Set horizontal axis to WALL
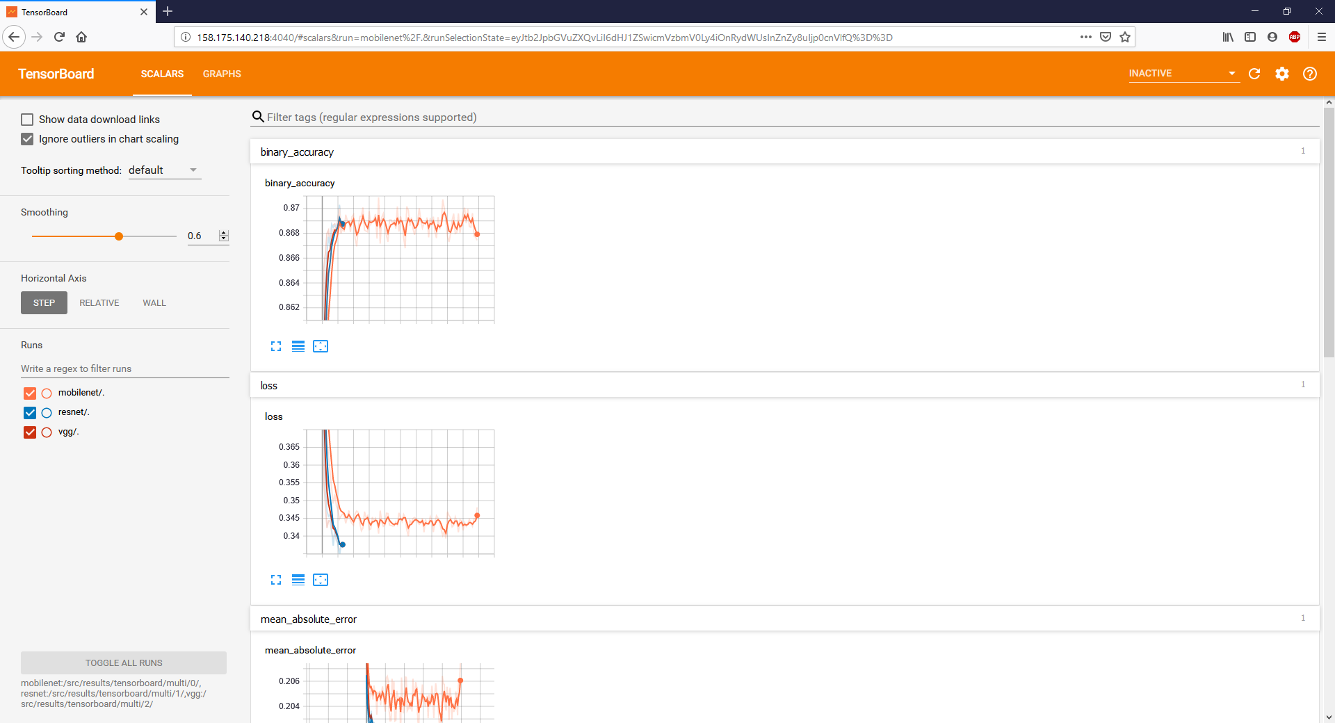This screenshot has height=723, width=1335. click(x=154, y=303)
